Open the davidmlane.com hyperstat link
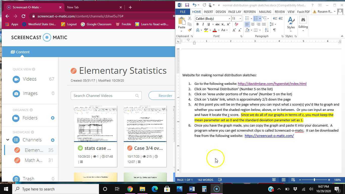The image size is (345, 194). (272, 84)
